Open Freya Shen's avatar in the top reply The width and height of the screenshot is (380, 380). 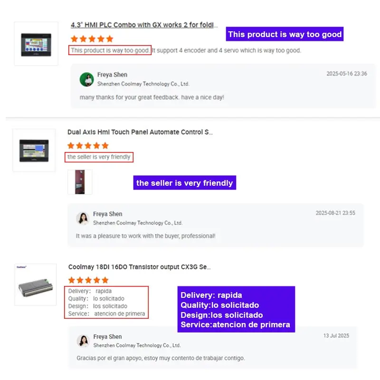[x=87, y=79]
